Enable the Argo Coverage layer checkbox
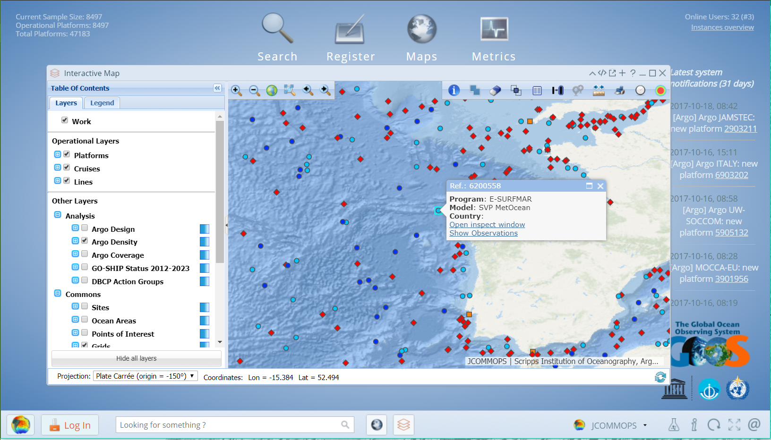The width and height of the screenshot is (771, 440). pyautogui.click(x=85, y=254)
